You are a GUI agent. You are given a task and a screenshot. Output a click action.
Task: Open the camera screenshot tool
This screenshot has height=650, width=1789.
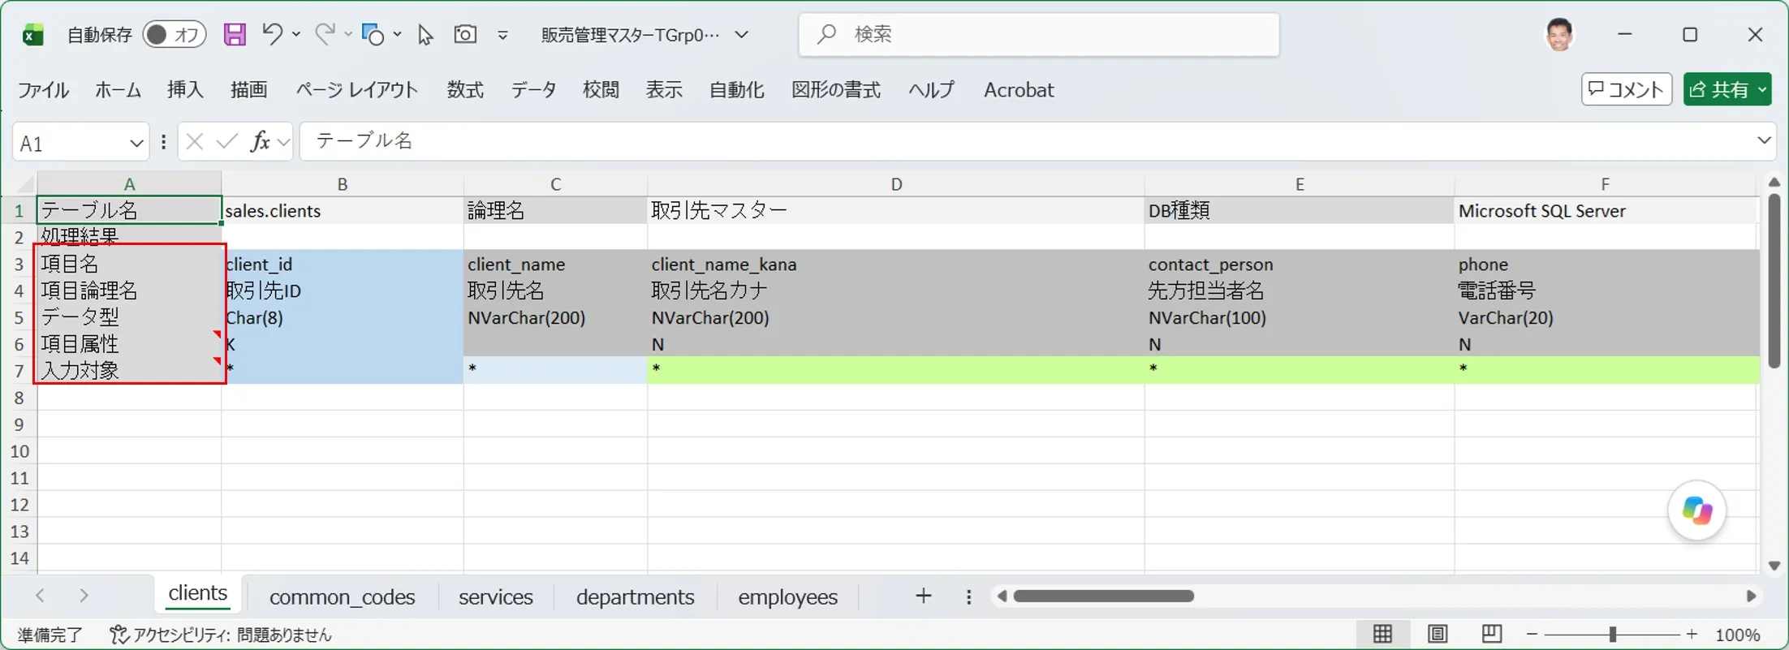[x=465, y=34]
